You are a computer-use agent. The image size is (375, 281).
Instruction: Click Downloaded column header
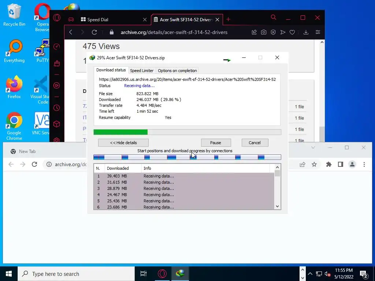123,168
